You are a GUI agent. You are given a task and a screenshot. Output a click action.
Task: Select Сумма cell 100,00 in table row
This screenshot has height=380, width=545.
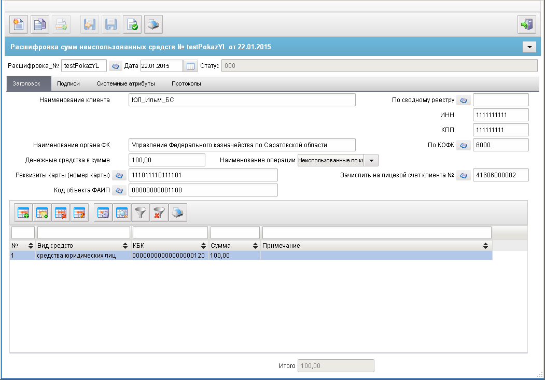(234, 256)
